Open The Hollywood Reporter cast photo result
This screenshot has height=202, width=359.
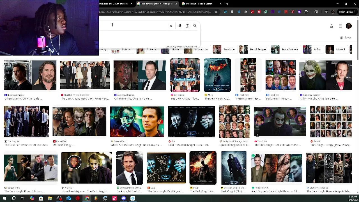pos(85,75)
